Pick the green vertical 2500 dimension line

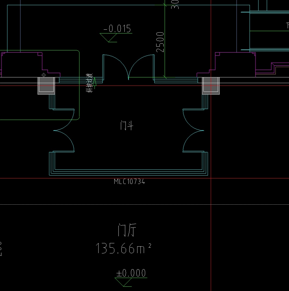pyautogui.click(x=165, y=41)
